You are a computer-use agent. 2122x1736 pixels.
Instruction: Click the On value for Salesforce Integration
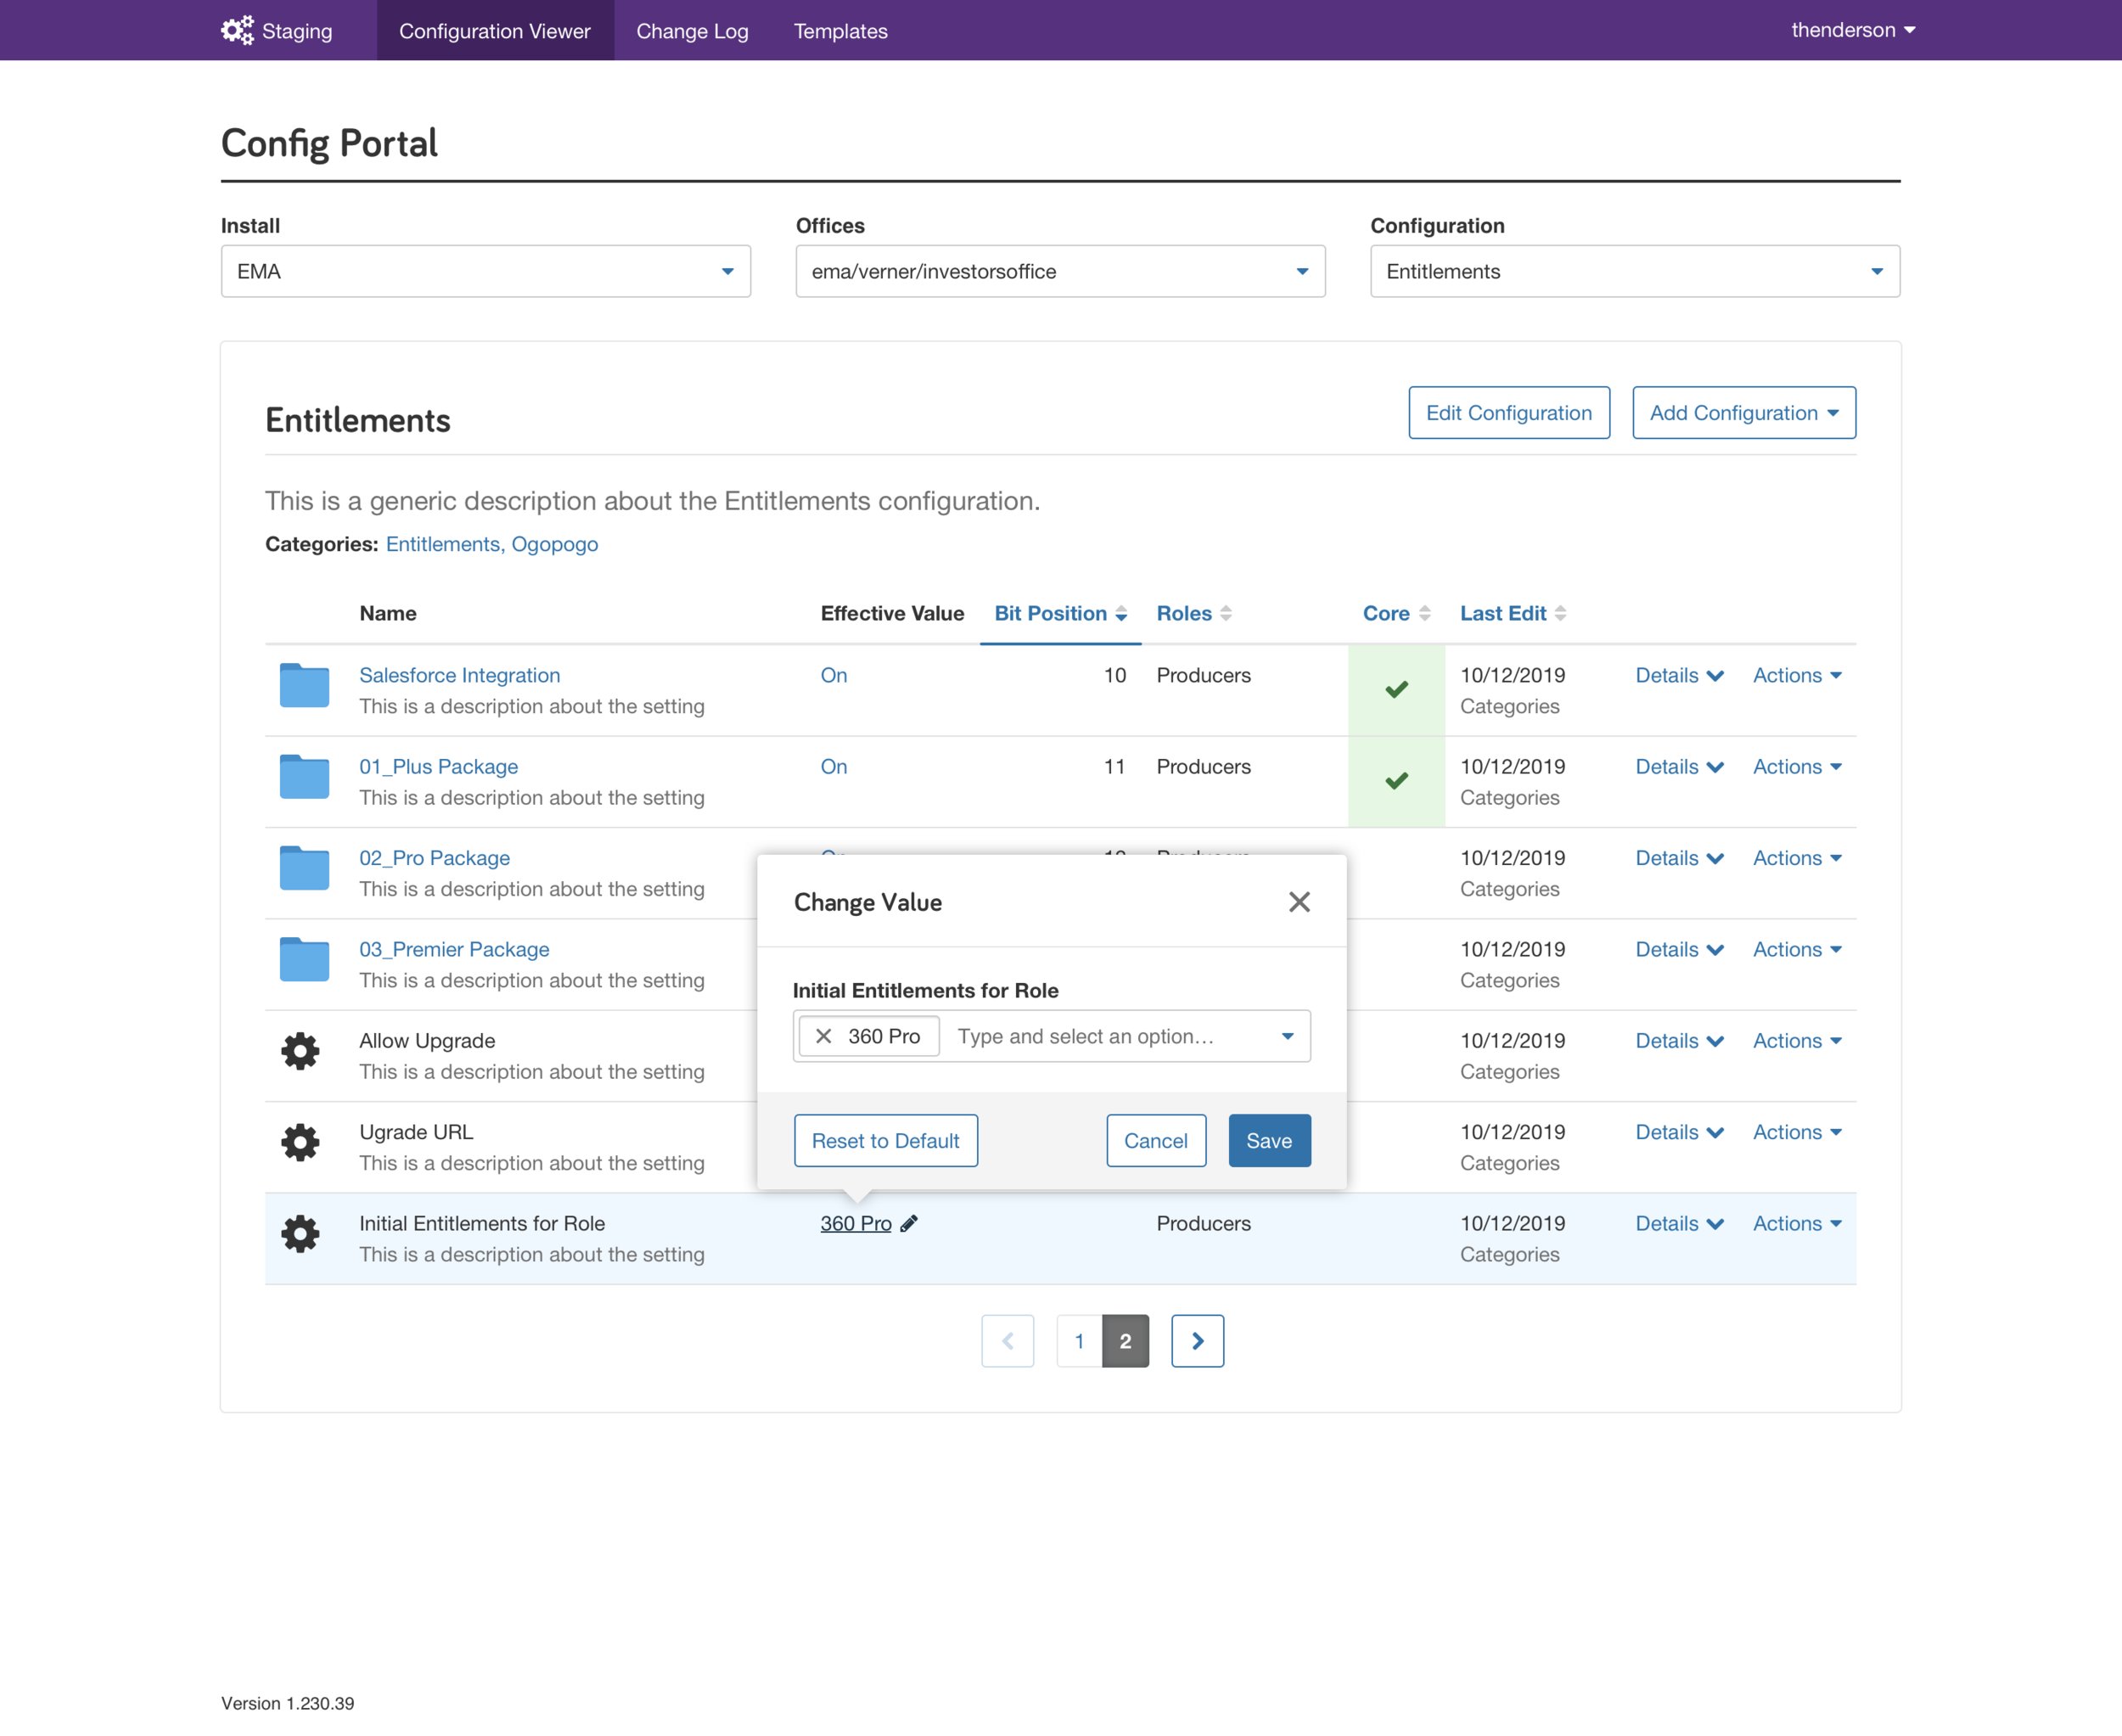(x=834, y=675)
